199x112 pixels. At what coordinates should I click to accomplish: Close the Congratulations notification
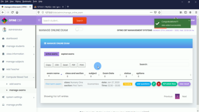coord(189,21)
